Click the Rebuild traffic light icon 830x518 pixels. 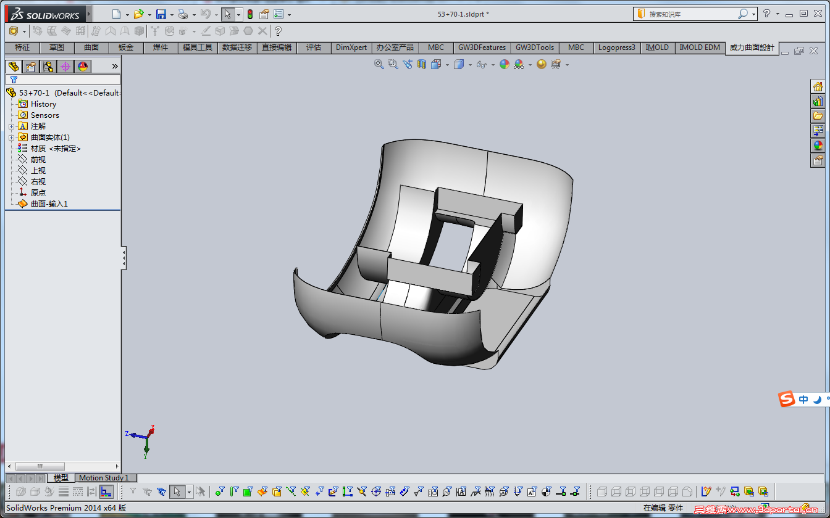pyautogui.click(x=250, y=14)
